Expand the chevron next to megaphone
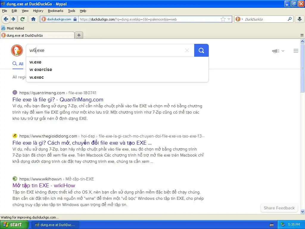The width and height of the screenshot is (305, 229). 283,51
